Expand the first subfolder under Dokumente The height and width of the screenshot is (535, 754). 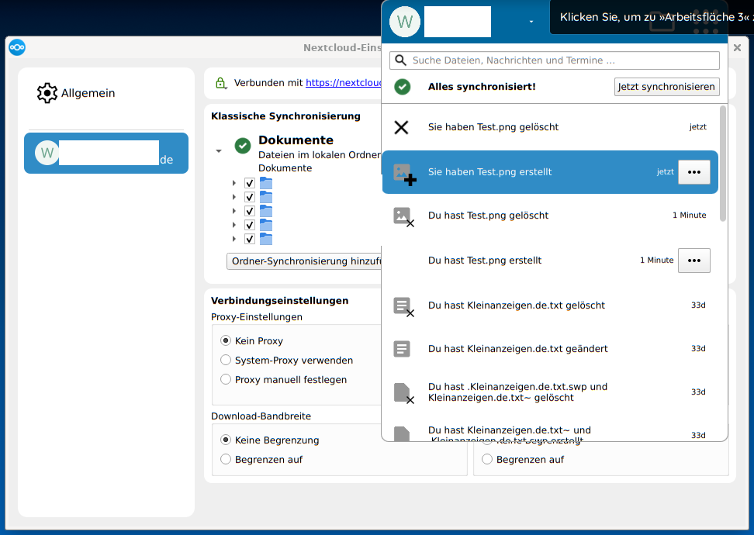coord(234,183)
